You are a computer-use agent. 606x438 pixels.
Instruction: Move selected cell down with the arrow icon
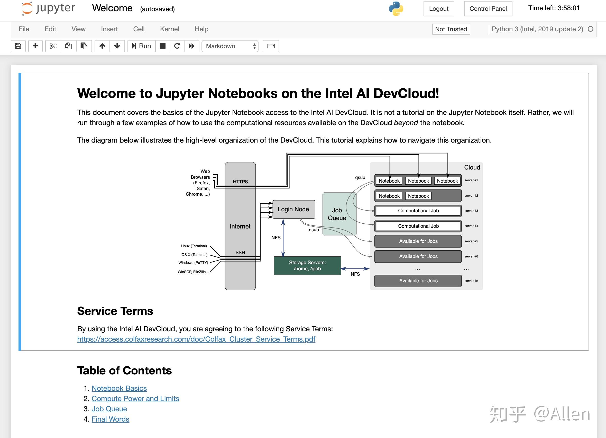117,46
